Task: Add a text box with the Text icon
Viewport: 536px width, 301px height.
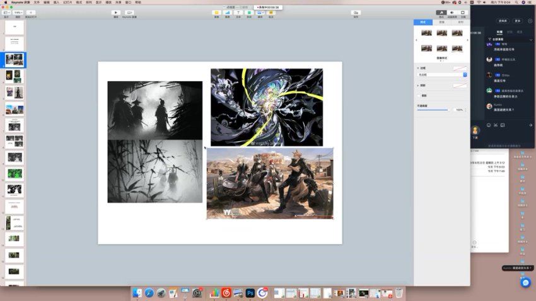Action: tap(238, 13)
